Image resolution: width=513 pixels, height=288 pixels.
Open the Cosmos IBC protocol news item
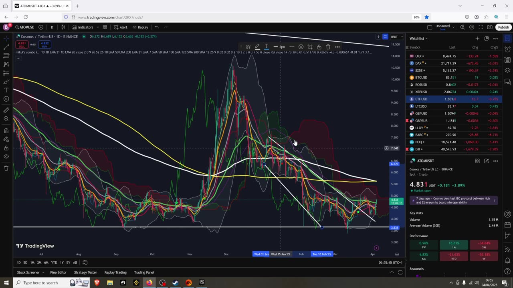(x=454, y=200)
